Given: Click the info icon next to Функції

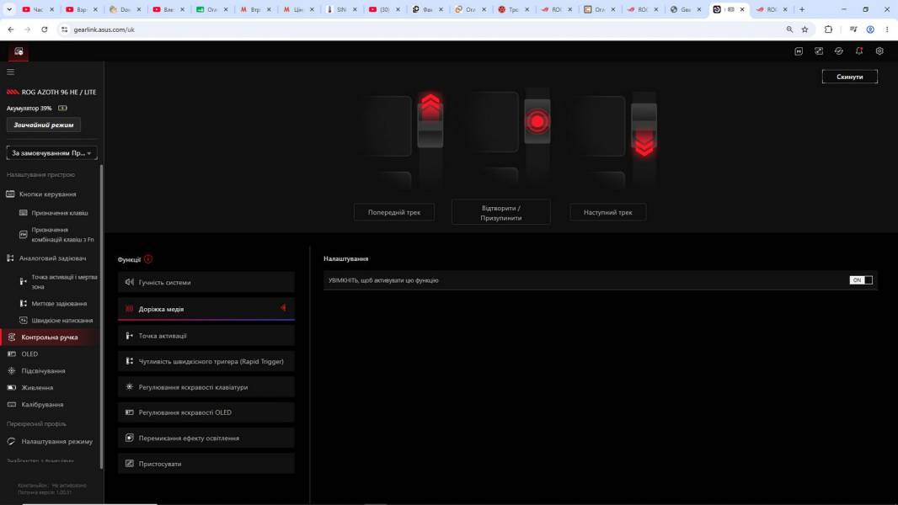Looking at the screenshot, I should [148, 259].
